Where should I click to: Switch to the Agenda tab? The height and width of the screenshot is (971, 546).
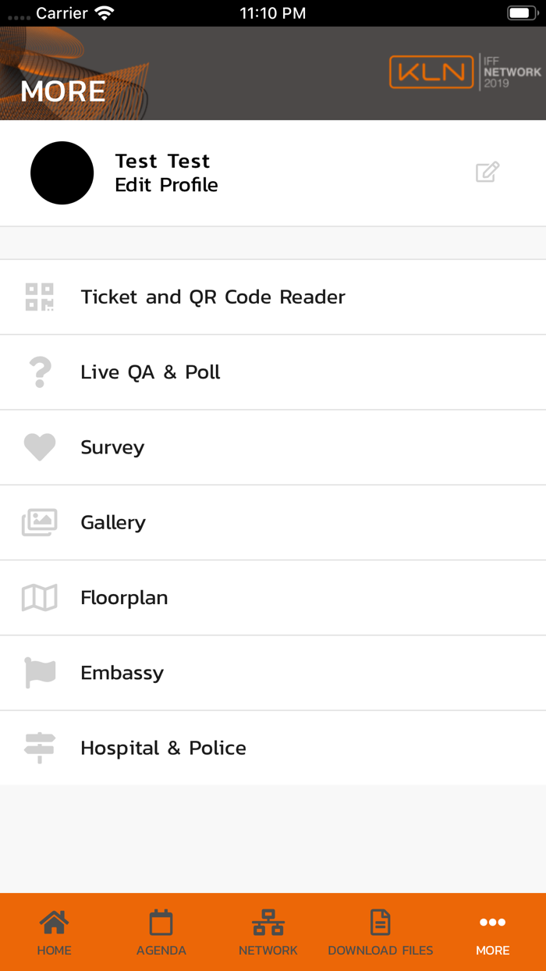(161, 933)
